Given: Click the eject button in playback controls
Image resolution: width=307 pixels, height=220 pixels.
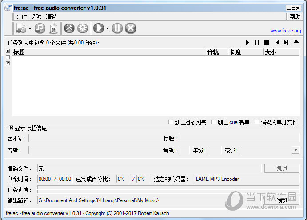Looking at the screenshot, I should tap(296, 42).
